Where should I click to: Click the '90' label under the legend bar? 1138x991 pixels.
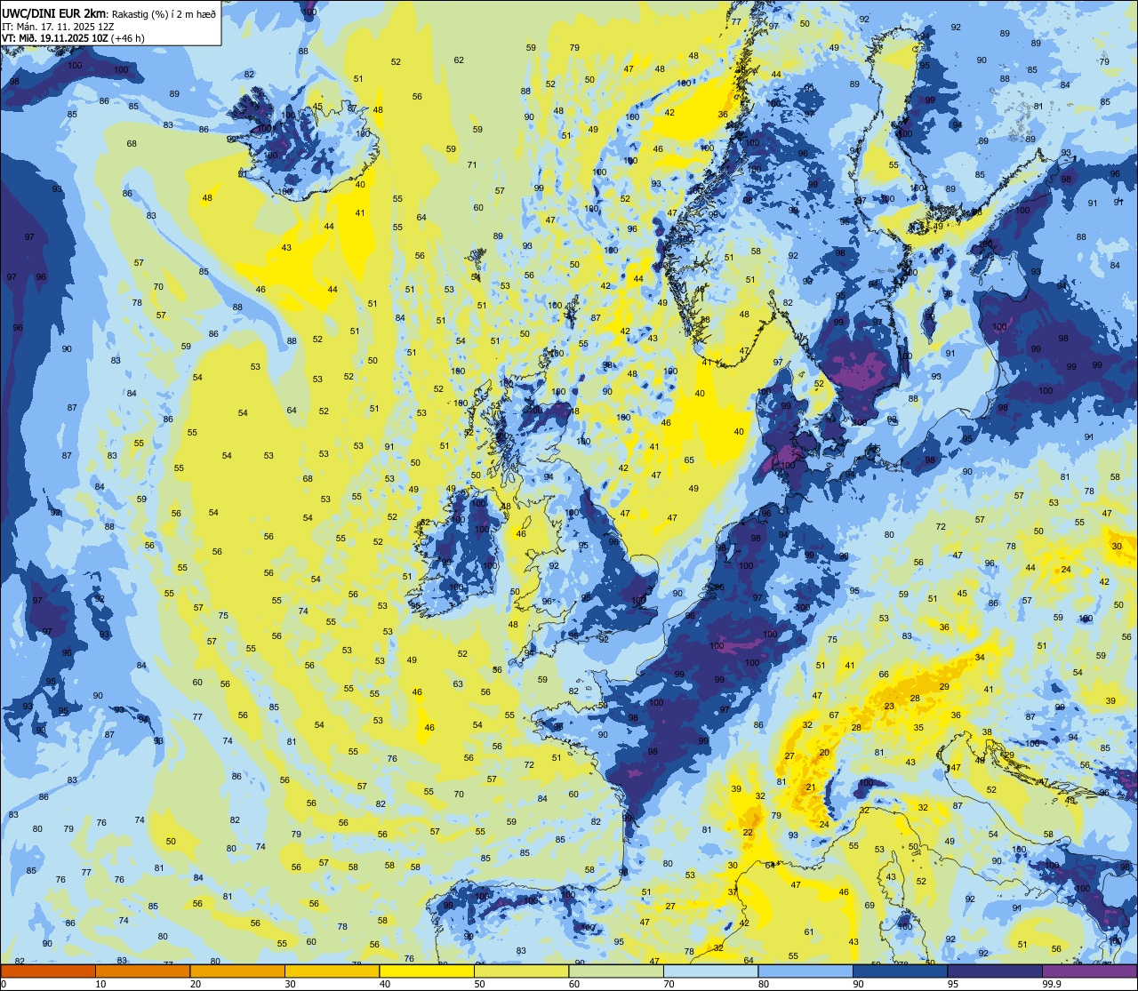coord(858,984)
